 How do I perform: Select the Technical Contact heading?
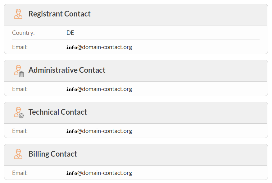[x=57, y=112]
